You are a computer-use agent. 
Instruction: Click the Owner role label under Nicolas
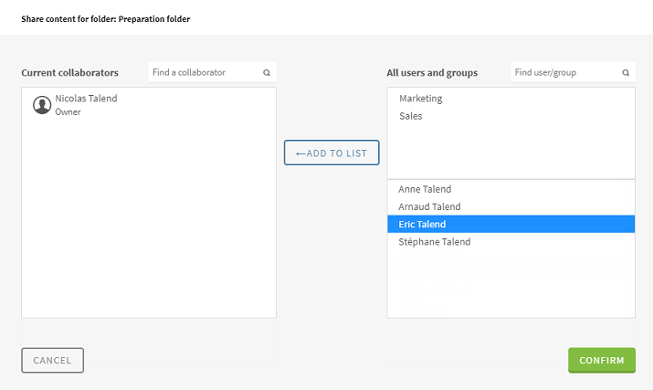click(x=68, y=112)
